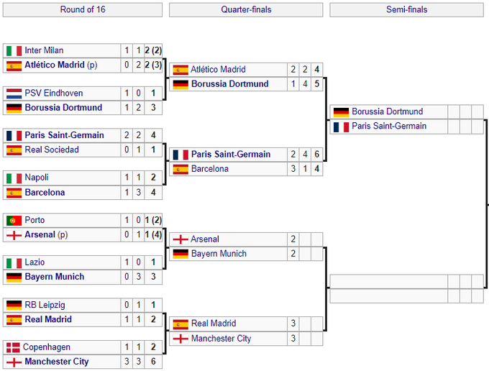Click the England flag beside Arsenal in Quarter-finals

coord(180,239)
